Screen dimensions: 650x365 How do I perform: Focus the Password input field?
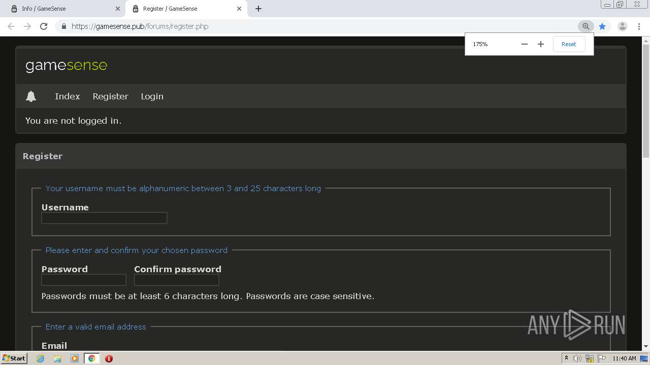[x=84, y=280]
